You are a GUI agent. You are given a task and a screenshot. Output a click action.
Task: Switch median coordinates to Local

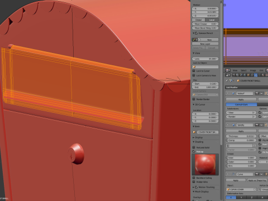(x=212, y=20)
